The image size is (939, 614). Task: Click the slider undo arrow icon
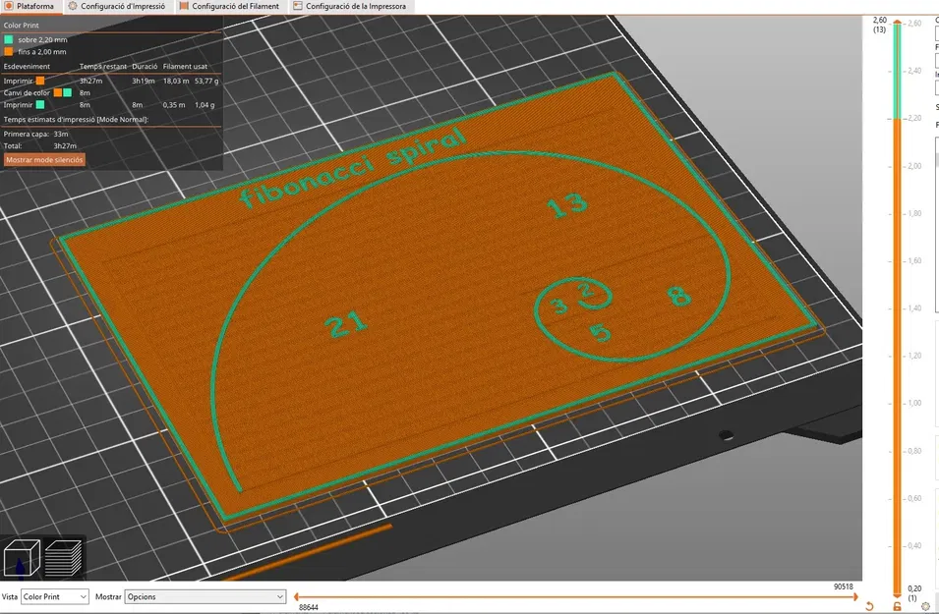click(x=869, y=606)
